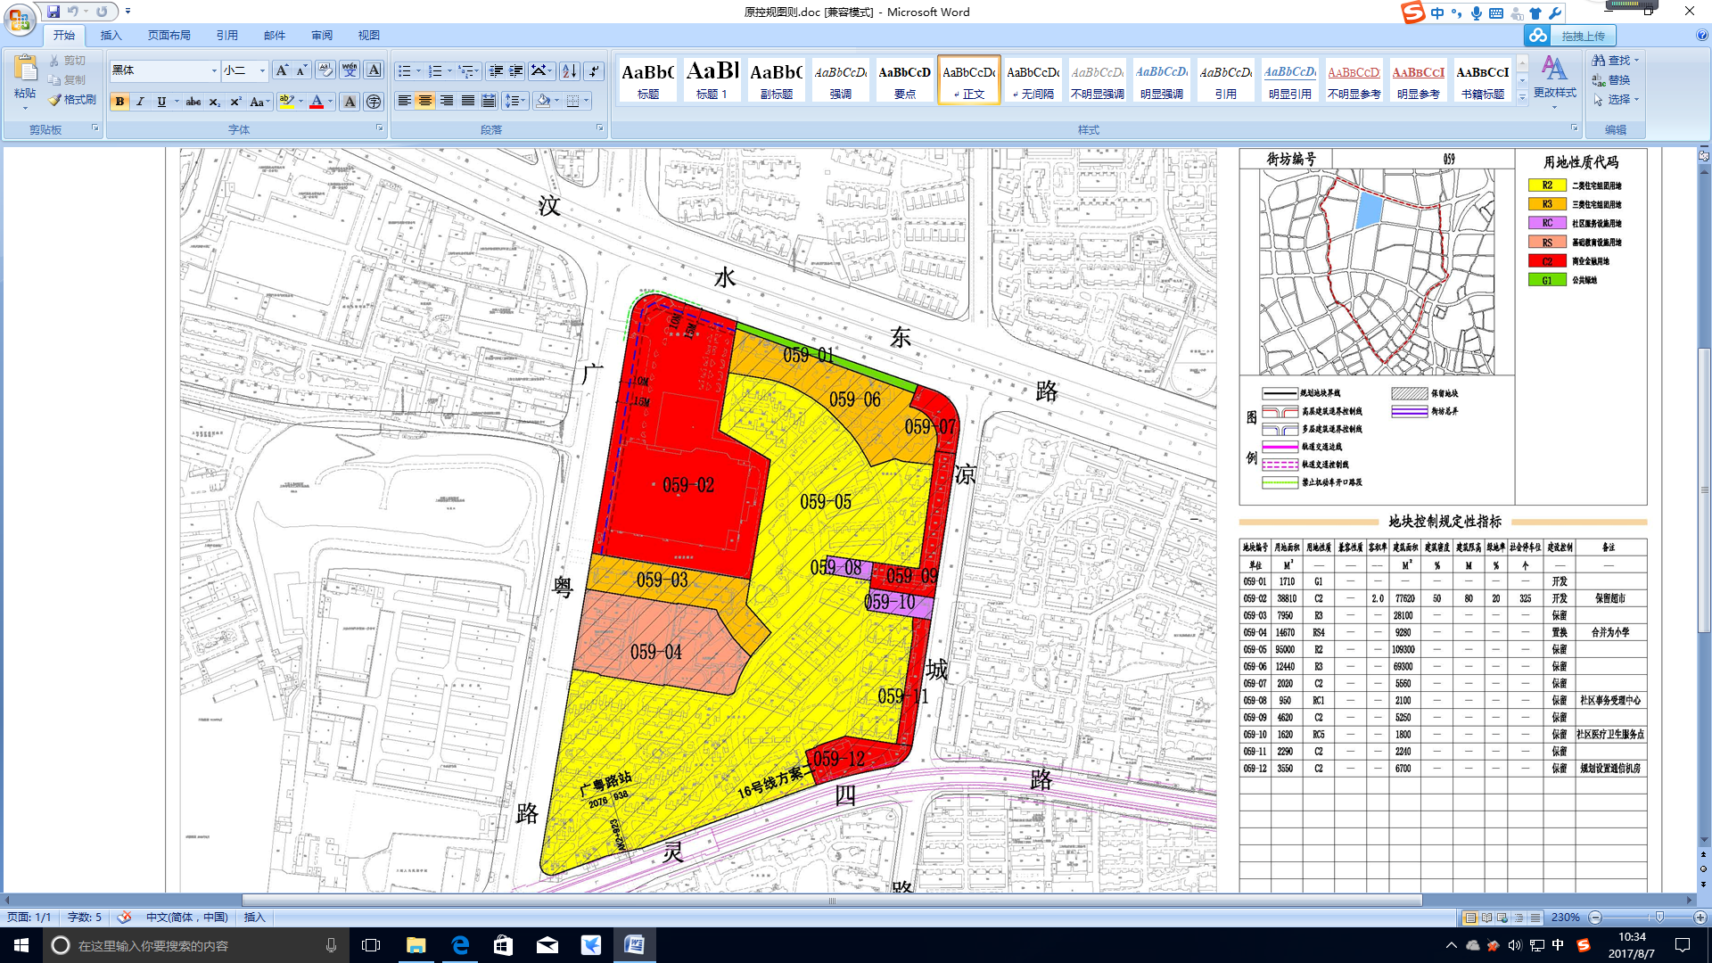The image size is (1712, 963).
Task: Click the increase indent icon
Action: (x=516, y=70)
